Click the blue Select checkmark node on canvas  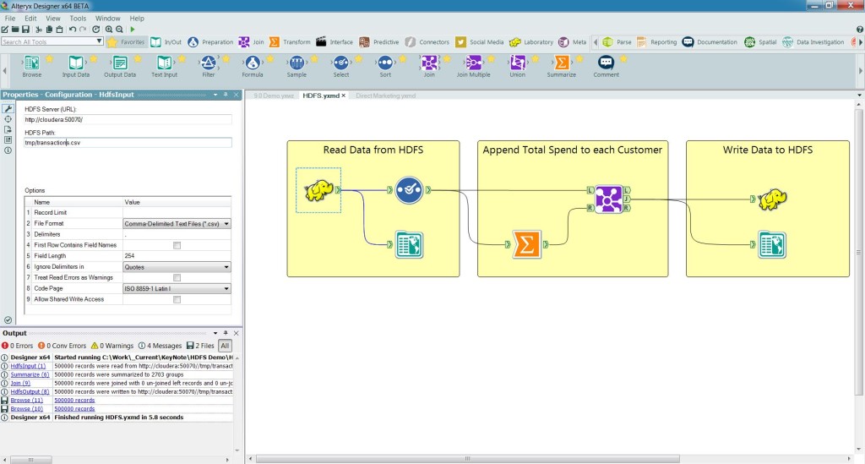point(409,190)
